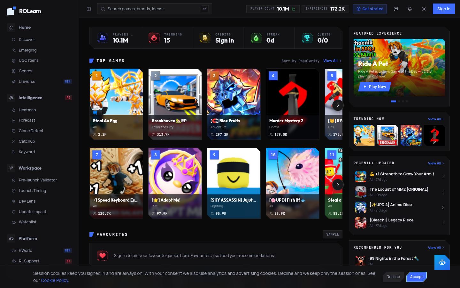The width and height of the screenshot is (460, 288).
Task: Click the Quests trophy icon
Action: 307,38
